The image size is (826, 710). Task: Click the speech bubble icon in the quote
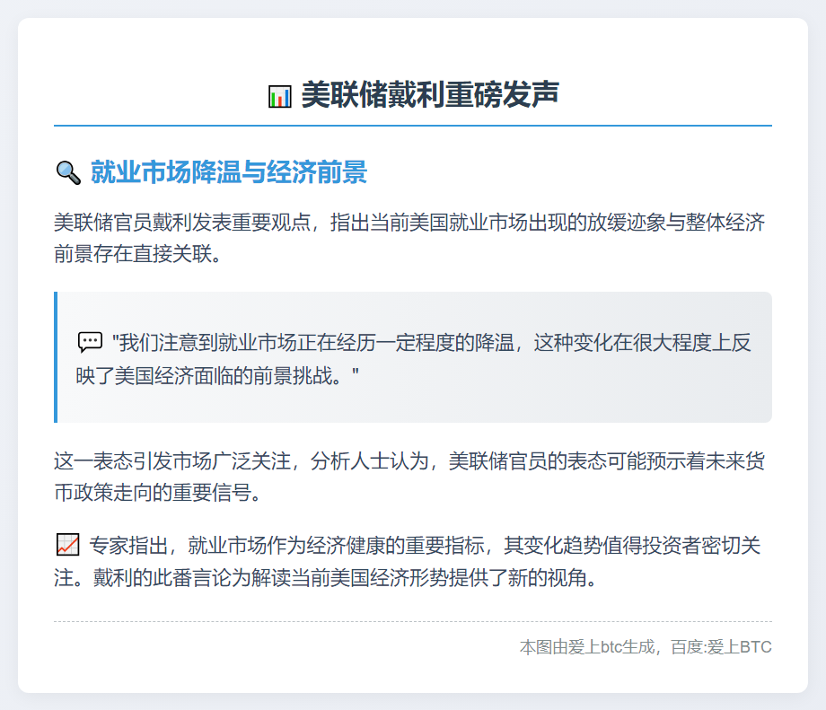[90, 342]
